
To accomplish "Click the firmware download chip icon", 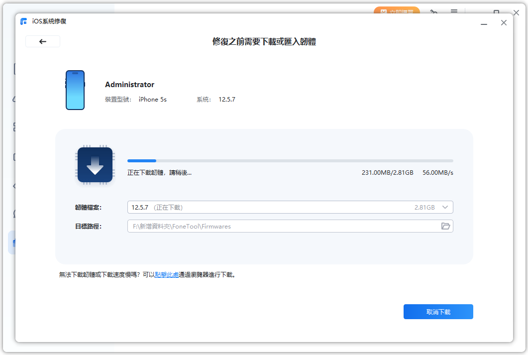I will pyautogui.click(x=95, y=165).
